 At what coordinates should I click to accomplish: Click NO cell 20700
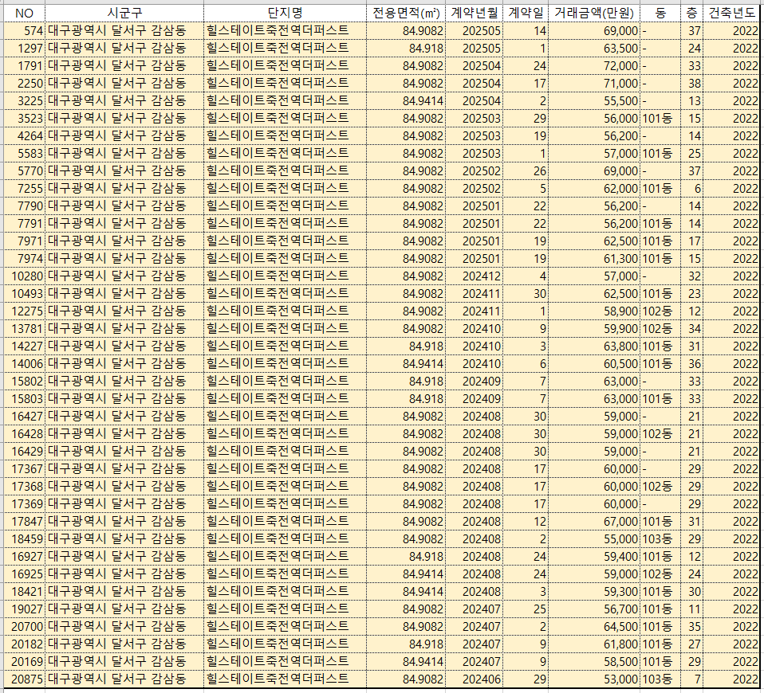pyautogui.click(x=25, y=626)
